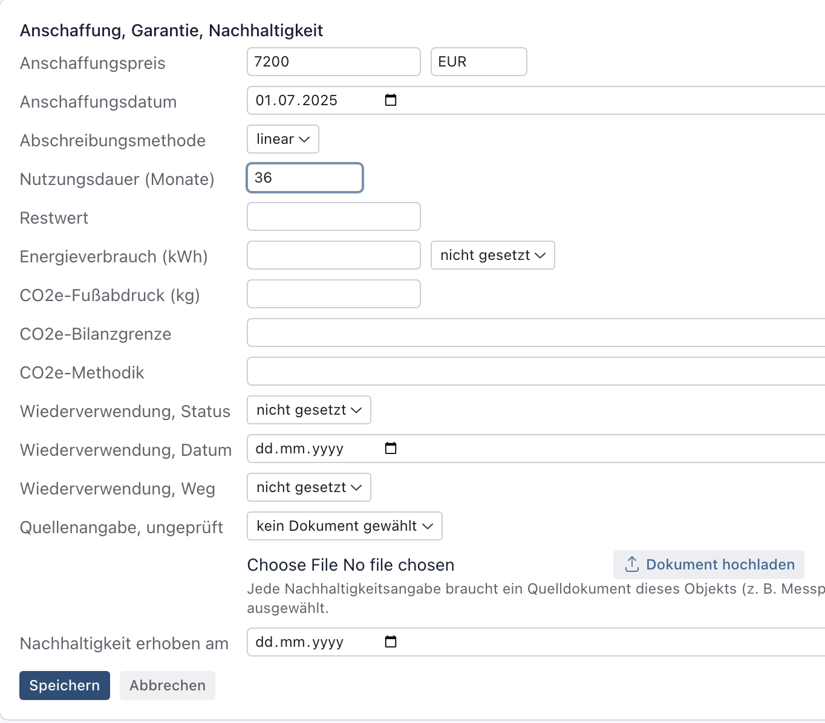Focus the Energieverbrauch (kWh) value field

click(334, 255)
